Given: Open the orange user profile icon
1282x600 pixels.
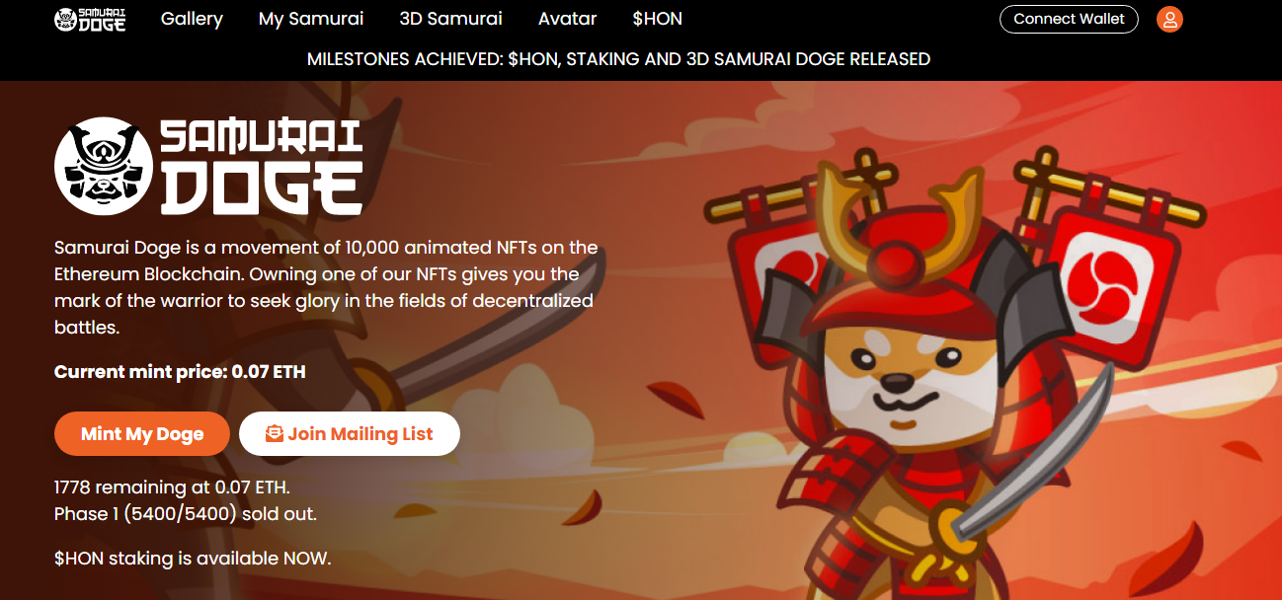Looking at the screenshot, I should point(1169,19).
